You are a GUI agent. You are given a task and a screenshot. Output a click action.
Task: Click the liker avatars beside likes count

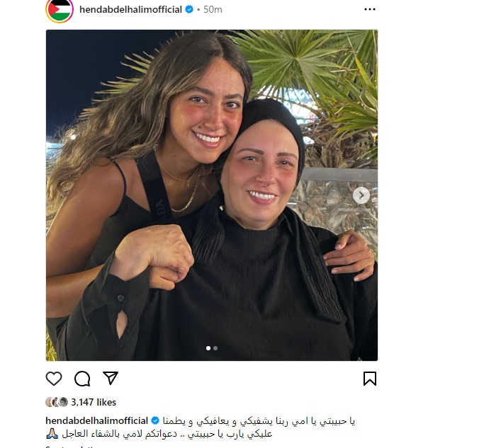57,402
